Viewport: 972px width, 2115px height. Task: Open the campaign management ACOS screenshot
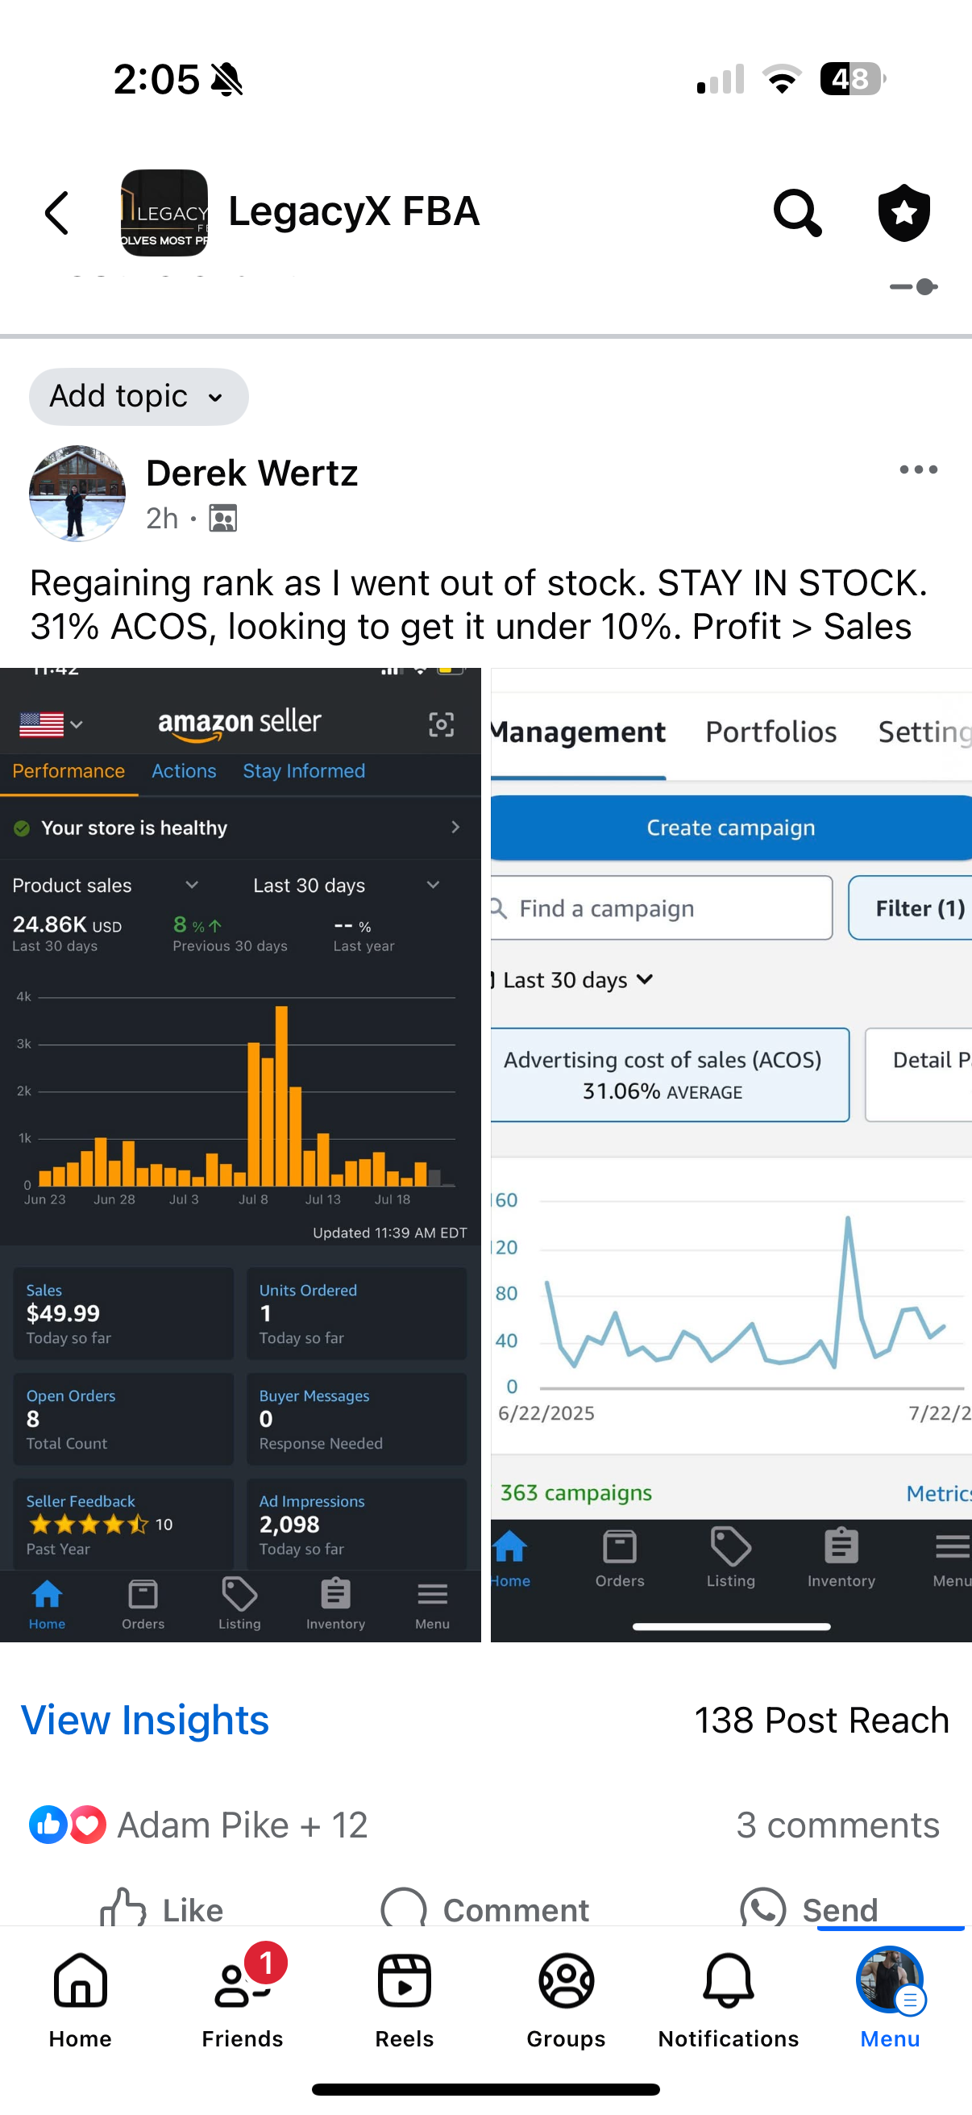[x=732, y=1154]
